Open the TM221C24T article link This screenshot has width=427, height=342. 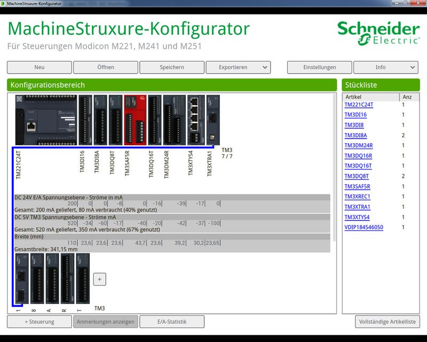pos(359,105)
